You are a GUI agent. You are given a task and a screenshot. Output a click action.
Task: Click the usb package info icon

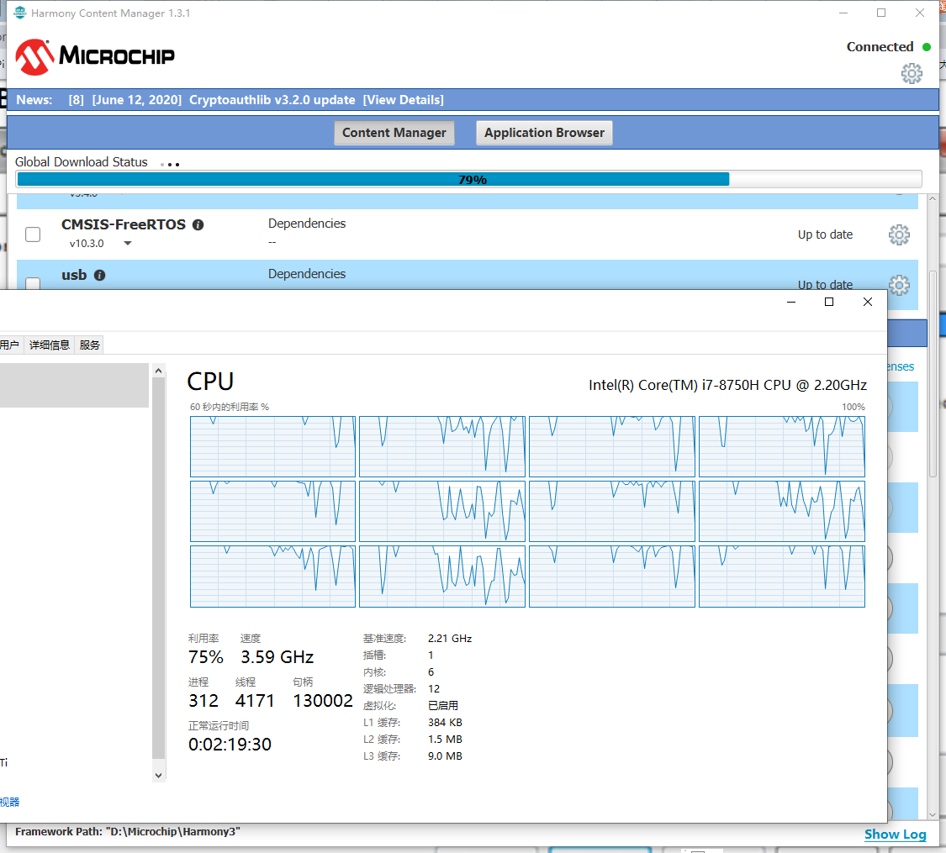pyautogui.click(x=99, y=276)
